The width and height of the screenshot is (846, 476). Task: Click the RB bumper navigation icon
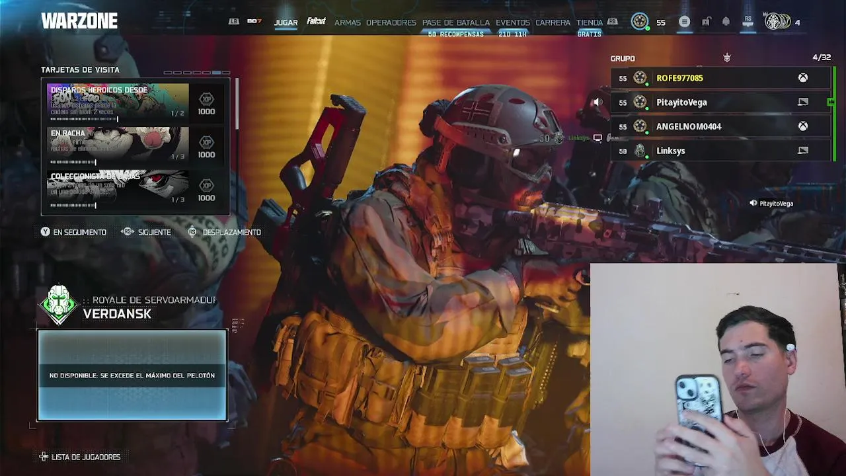612,22
